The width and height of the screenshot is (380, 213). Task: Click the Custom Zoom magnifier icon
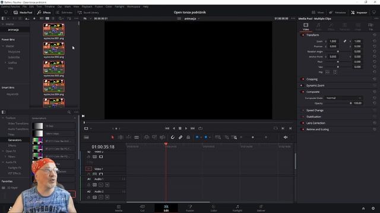pos(234,137)
